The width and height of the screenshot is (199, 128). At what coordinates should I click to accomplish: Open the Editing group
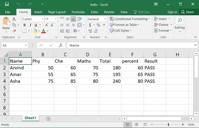click(179, 24)
